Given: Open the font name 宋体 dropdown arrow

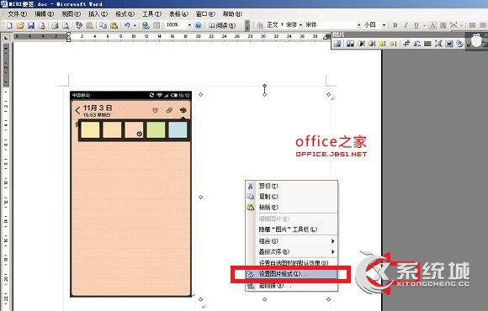Looking at the screenshot, I should (358, 25).
